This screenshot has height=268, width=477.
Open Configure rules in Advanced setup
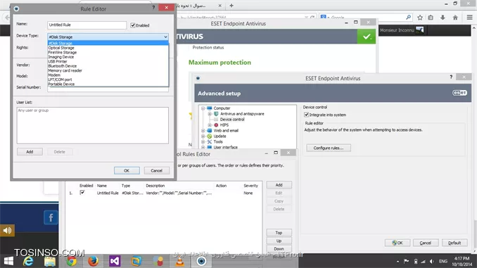(329, 148)
